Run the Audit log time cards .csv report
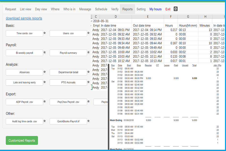The image size is (226, 151). 24,121
